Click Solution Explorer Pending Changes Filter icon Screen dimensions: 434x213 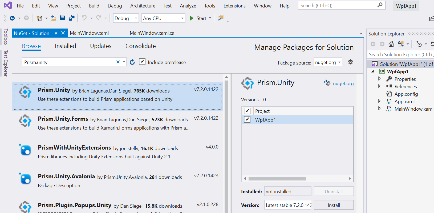pyautogui.click(x=419, y=44)
